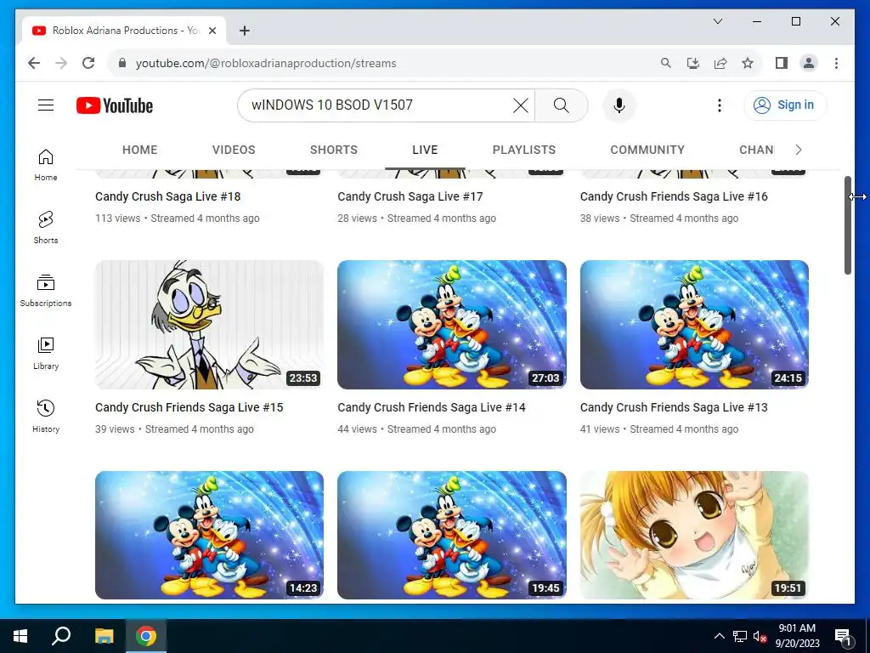Viewport: 870px width, 653px height.
Task: Click the address bar URL
Action: (266, 63)
